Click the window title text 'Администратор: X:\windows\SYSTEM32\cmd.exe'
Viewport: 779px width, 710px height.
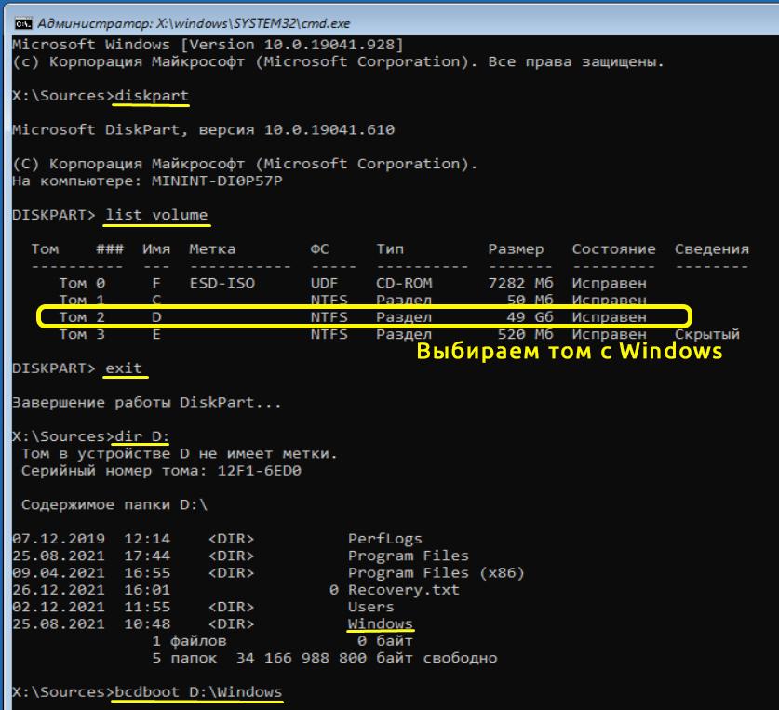point(195,23)
